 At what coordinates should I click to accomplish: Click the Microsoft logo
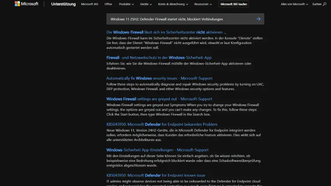coord(26,4)
